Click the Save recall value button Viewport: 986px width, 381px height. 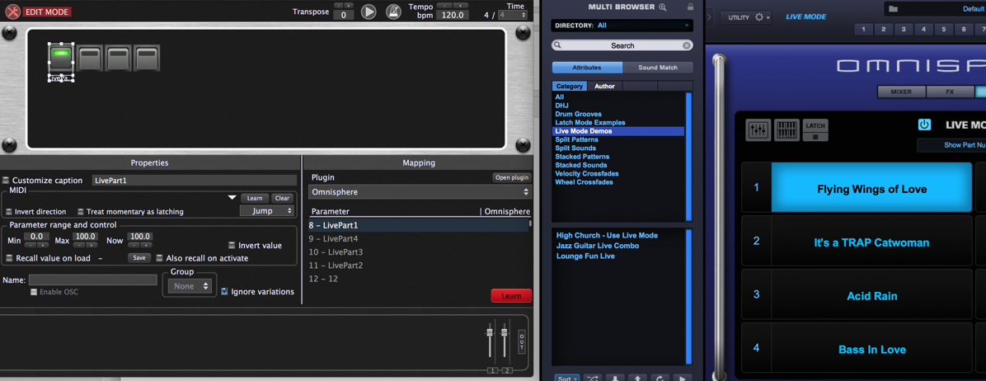139,258
